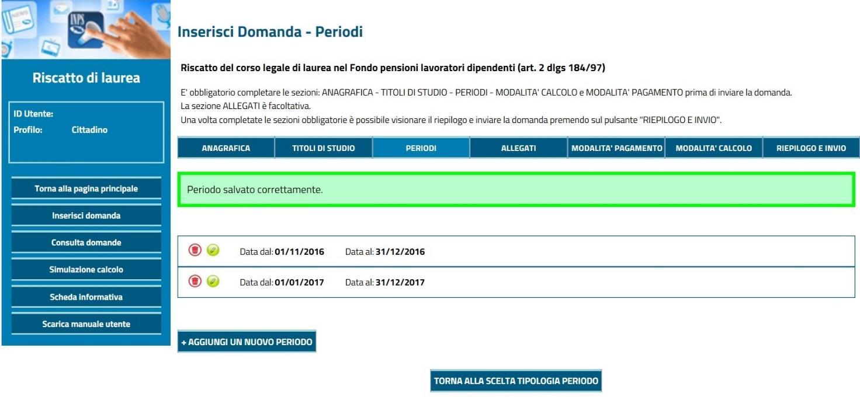The width and height of the screenshot is (860, 397).
Task: Open MODALITA' PAGAMENTO tab
Action: 616,148
